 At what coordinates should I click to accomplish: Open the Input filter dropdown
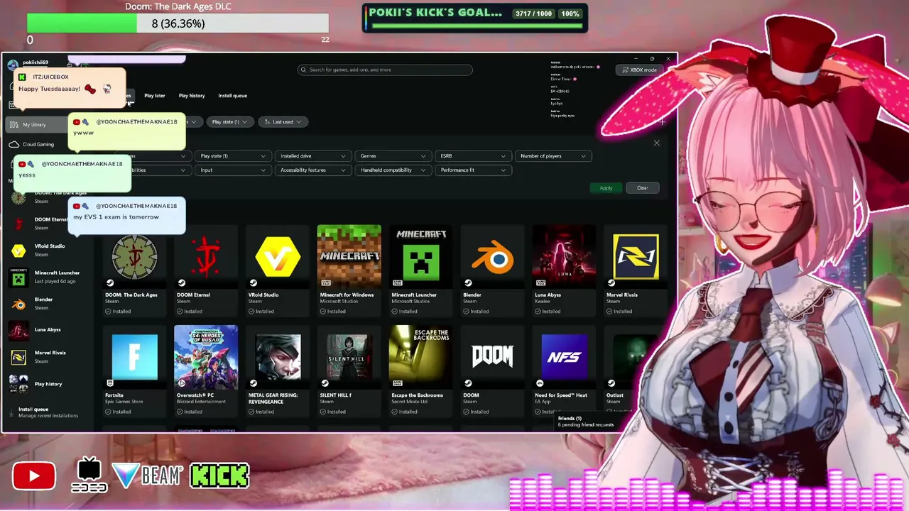pos(233,170)
